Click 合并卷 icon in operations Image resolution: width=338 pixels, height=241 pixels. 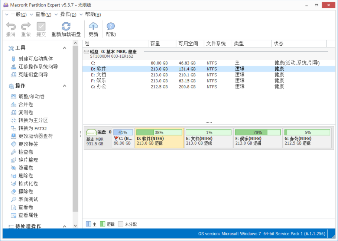click(x=13, y=105)
